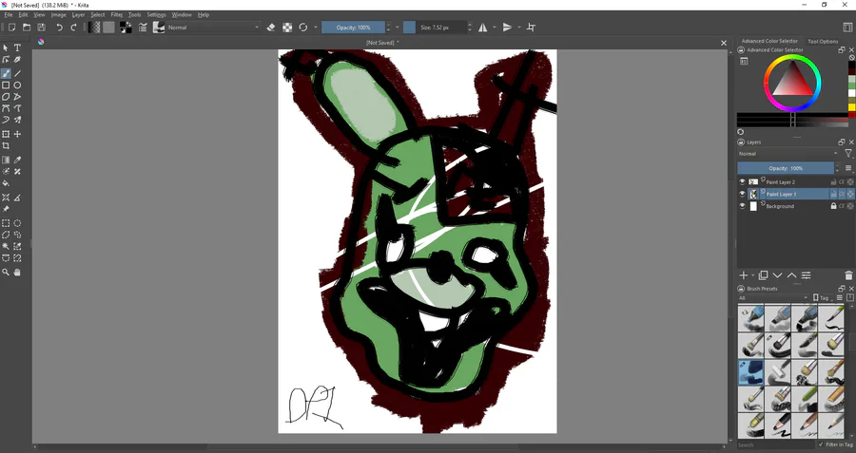Toggle horizontal mirror tool
The height and width of the screenshot is (453, 856).
(x=483, y=28)
